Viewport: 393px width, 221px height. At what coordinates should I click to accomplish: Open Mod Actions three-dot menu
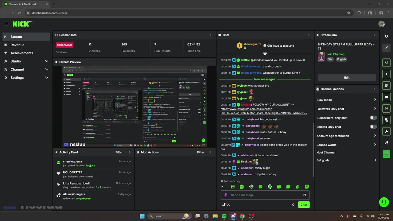coord(211,152)
